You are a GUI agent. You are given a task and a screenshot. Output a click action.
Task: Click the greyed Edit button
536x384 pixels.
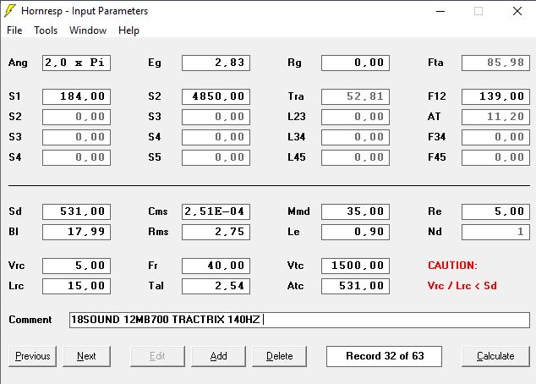[x=157, y=356]
